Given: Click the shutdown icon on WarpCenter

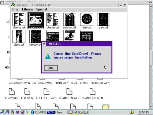Looking at the screenshot, I should [22, 112].
